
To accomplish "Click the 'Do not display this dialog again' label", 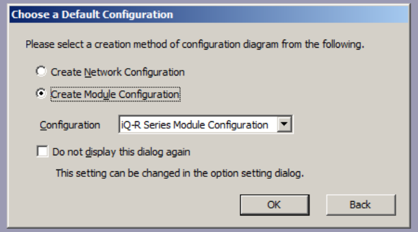I will 121,152.
